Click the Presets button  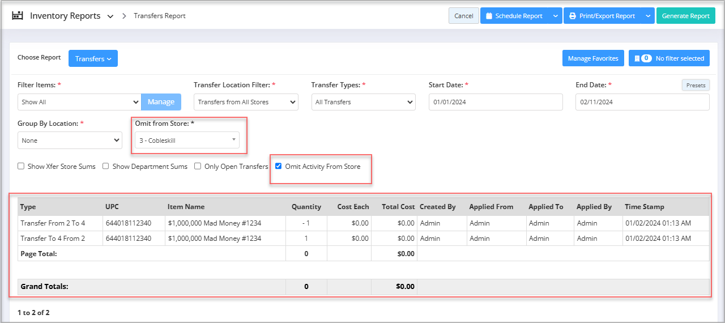tap(696, 85)
